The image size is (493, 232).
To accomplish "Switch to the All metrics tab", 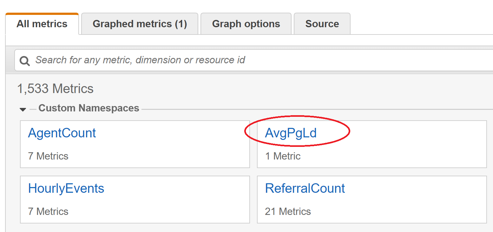I will click(42, 24).
